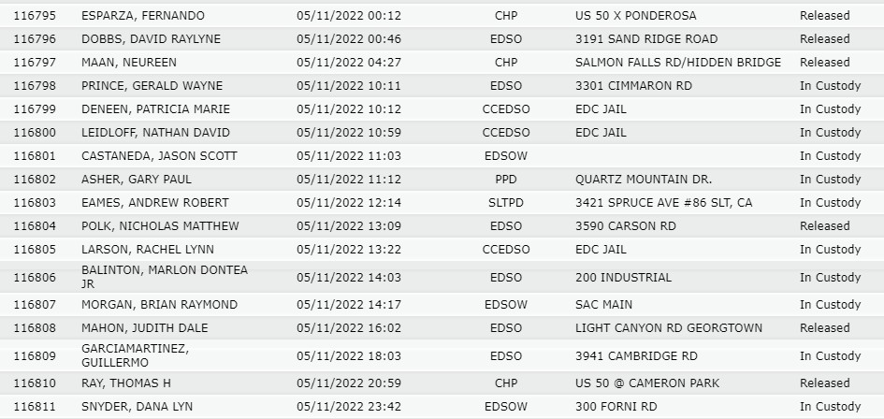
Task: Select the SAC MAIN location cell
Action: point(603,305)
